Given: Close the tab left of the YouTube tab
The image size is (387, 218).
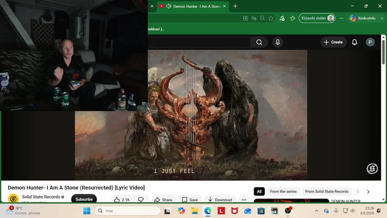Looking at the screenshot, I should [152, 6].
